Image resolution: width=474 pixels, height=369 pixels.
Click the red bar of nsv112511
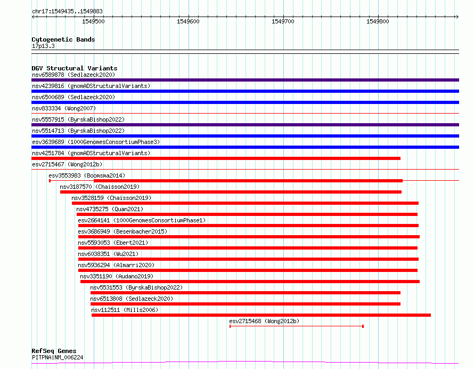tap(261, 315)
